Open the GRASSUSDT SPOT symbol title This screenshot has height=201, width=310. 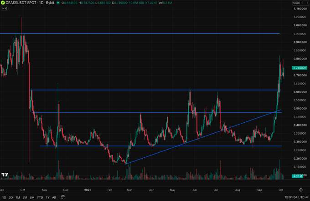click(x=30, y=3)
